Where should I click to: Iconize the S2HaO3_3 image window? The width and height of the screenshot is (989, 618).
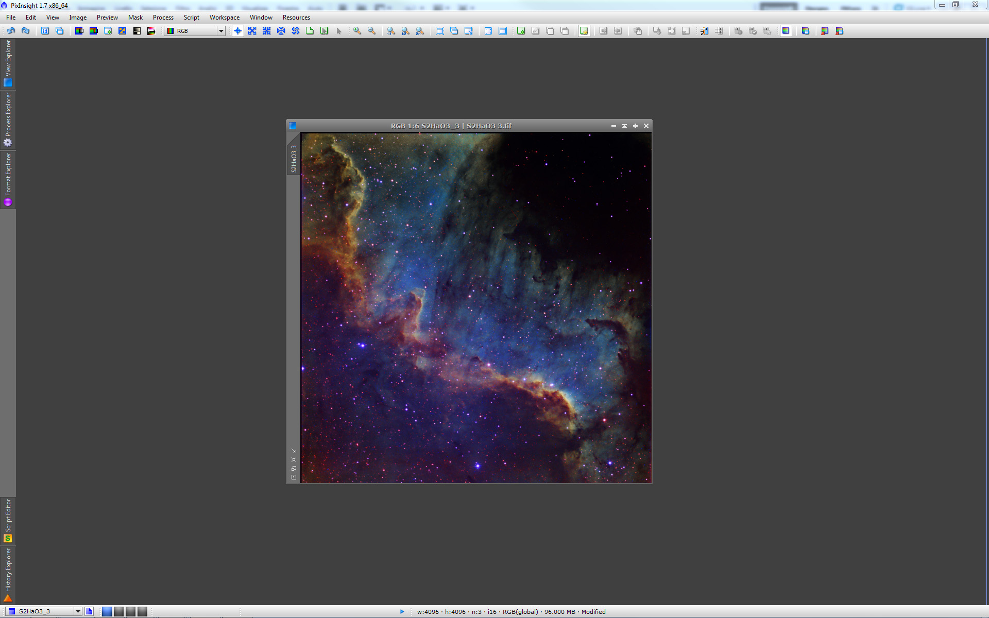tap(613, 126)
